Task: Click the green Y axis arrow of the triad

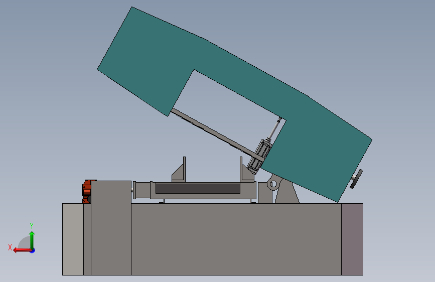Action: [x=32, y=240]
